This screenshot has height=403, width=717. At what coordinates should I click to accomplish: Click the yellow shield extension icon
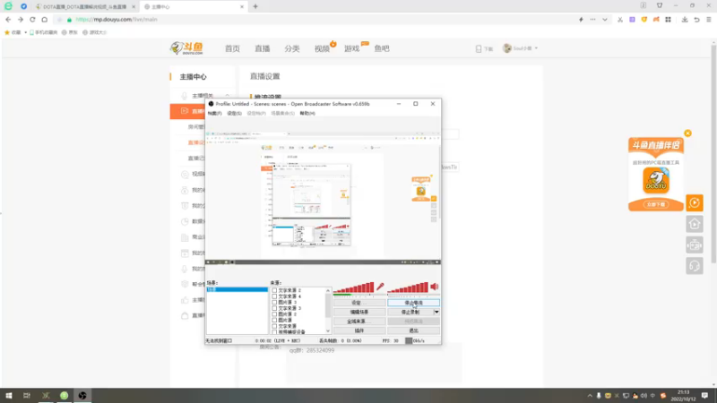click(x=644, y=20)
